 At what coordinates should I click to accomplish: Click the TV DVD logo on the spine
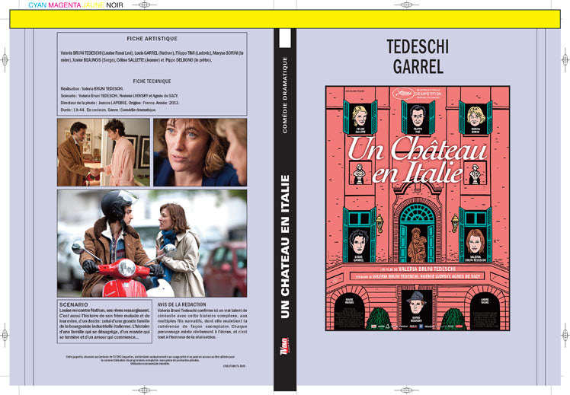(x=283, y=346)
